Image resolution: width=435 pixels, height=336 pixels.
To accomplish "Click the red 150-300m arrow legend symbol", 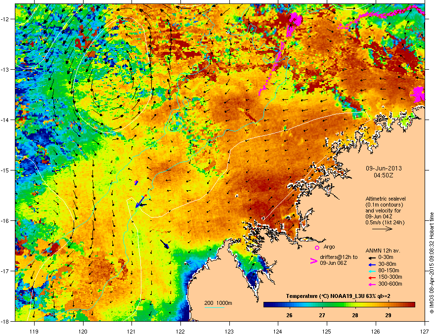I will (x=372, y=278).
